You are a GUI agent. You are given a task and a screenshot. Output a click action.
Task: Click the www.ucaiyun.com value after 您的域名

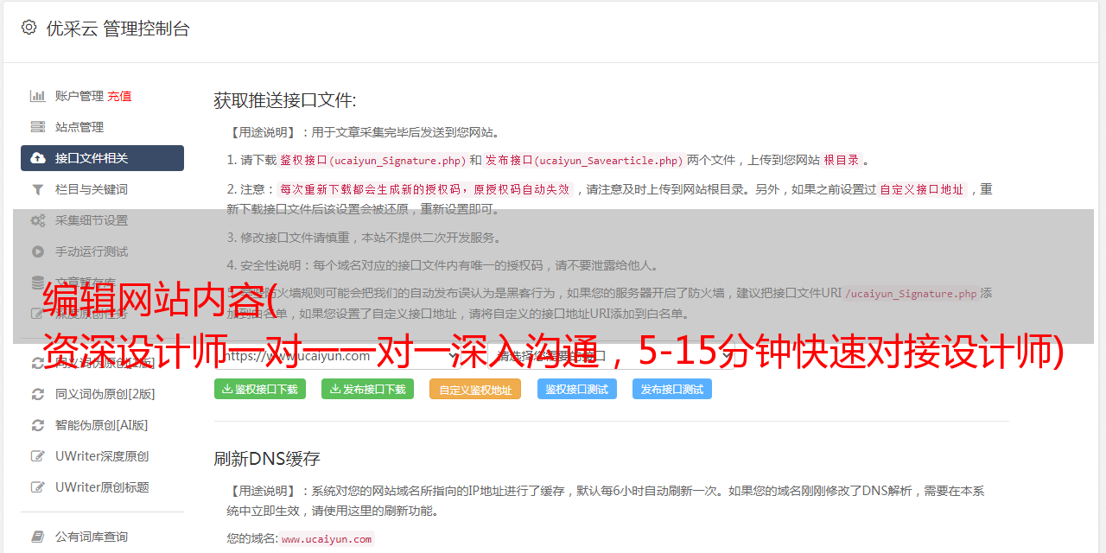[327, 539]
